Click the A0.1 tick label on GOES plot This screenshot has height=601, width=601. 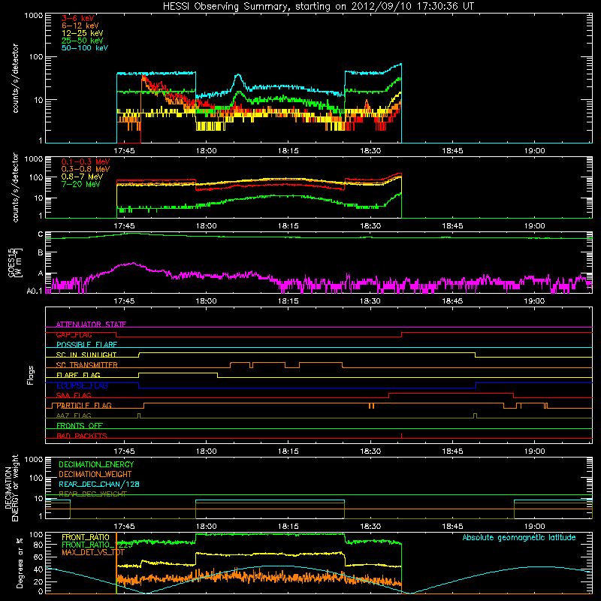click(34, 291)
